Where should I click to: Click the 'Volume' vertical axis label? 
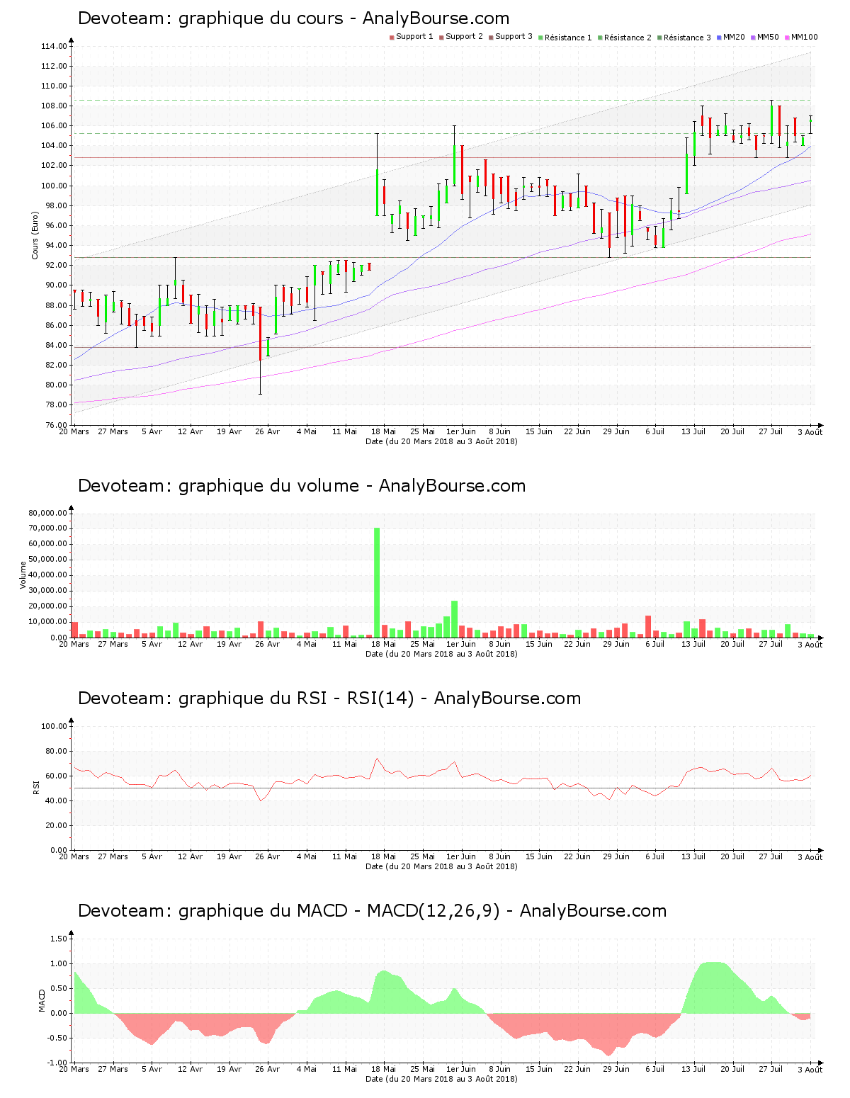(23, 575)
